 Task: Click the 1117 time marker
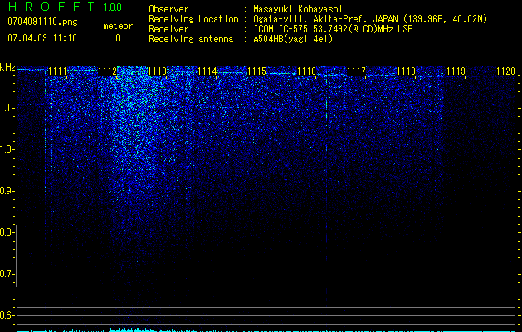(x=356, y=71)
